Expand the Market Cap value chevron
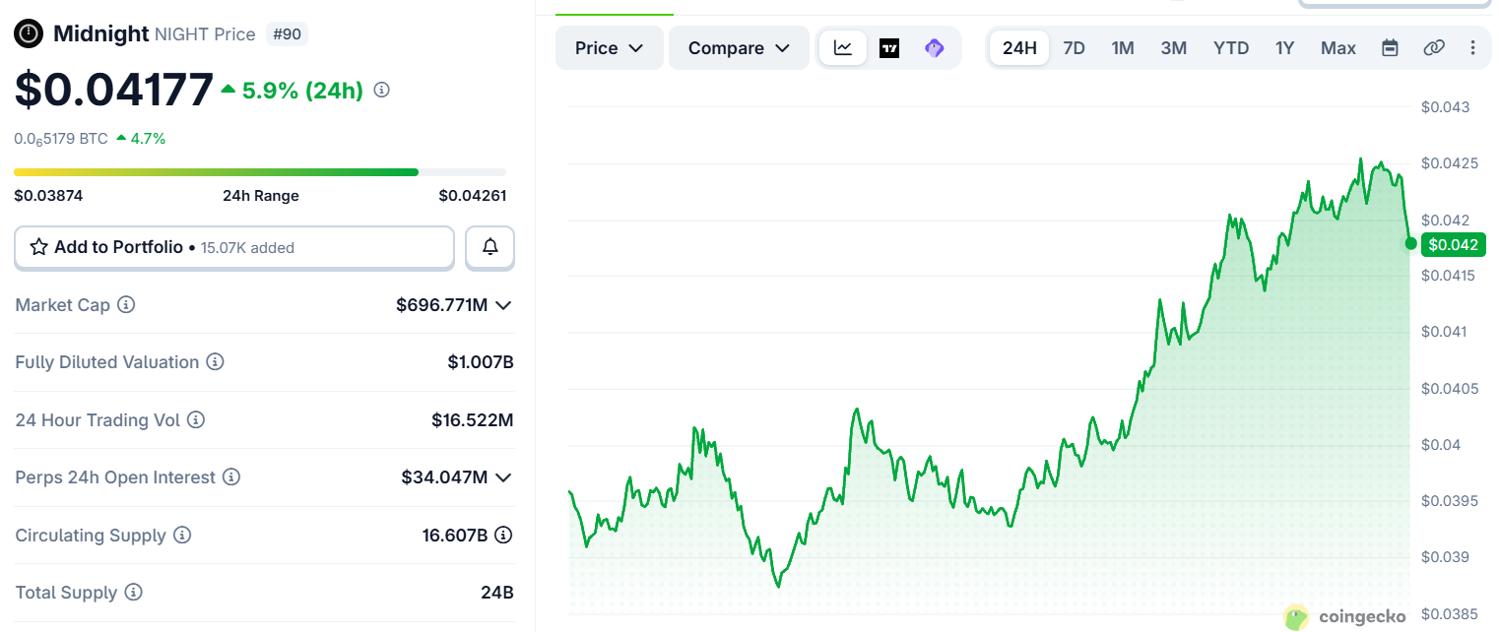 503,305
